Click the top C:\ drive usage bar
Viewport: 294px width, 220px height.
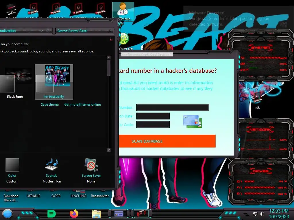[x=249, y=181]
